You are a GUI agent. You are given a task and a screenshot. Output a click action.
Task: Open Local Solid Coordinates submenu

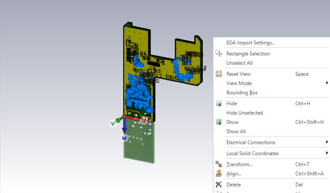[252, 153]
